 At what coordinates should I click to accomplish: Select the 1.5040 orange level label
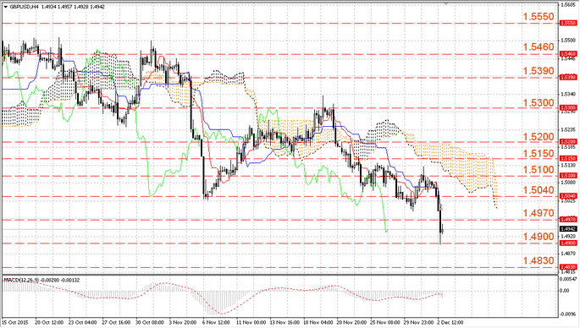coord(539,190)
